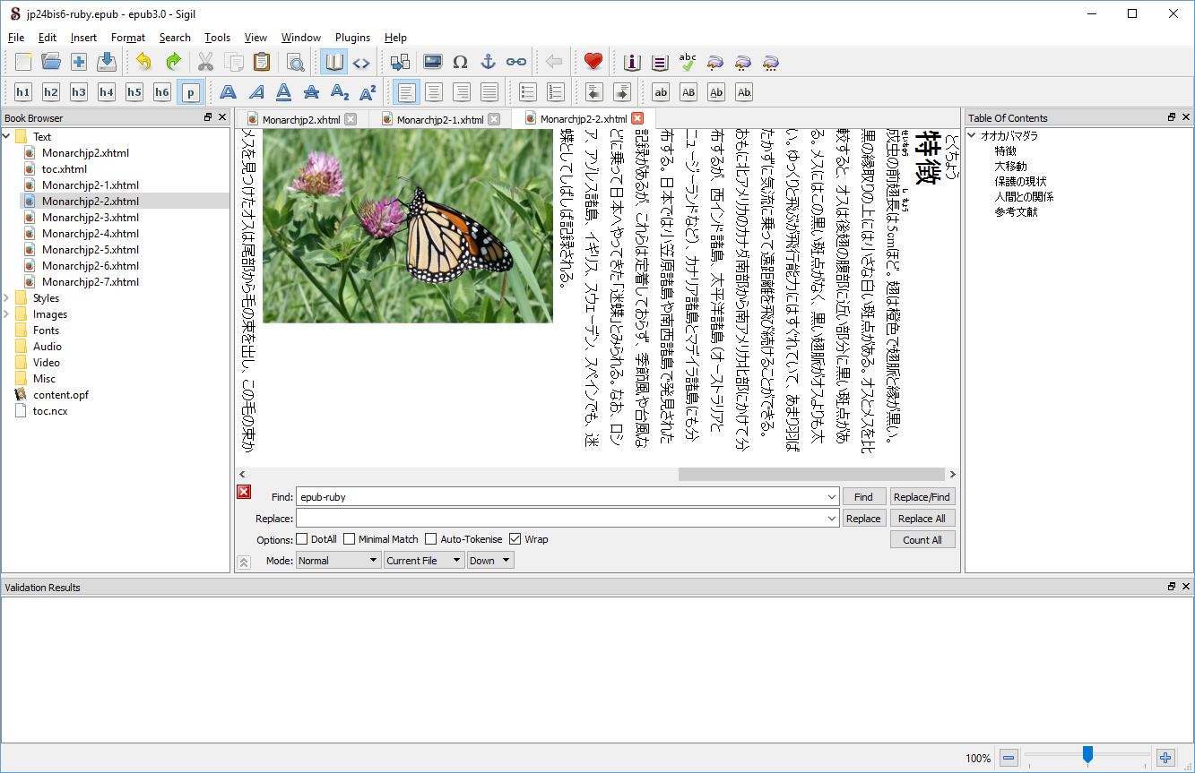Undo the last edit

[x=144, y=62]
